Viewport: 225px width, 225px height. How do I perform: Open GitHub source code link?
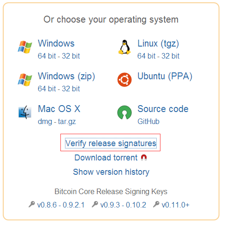click(x=148, y=121)
